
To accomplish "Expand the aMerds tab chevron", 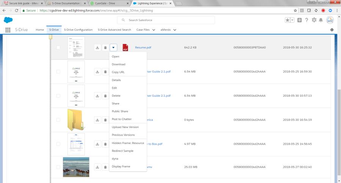I will pos(175,30).
